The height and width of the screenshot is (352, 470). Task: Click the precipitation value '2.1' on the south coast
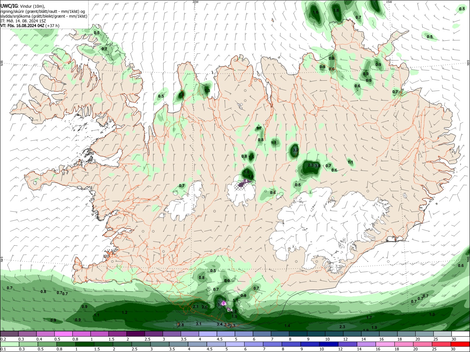tap(196, 307)
